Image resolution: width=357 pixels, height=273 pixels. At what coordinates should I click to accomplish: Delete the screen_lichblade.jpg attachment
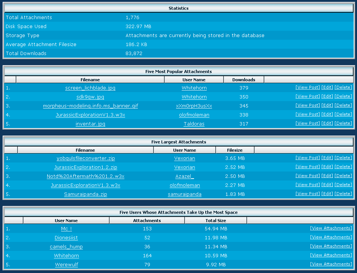click(x=344, y=87)
